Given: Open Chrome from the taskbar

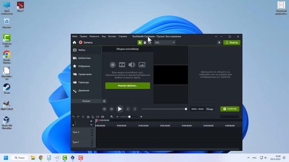Looking at the screenshot, I should coord(41,158).
